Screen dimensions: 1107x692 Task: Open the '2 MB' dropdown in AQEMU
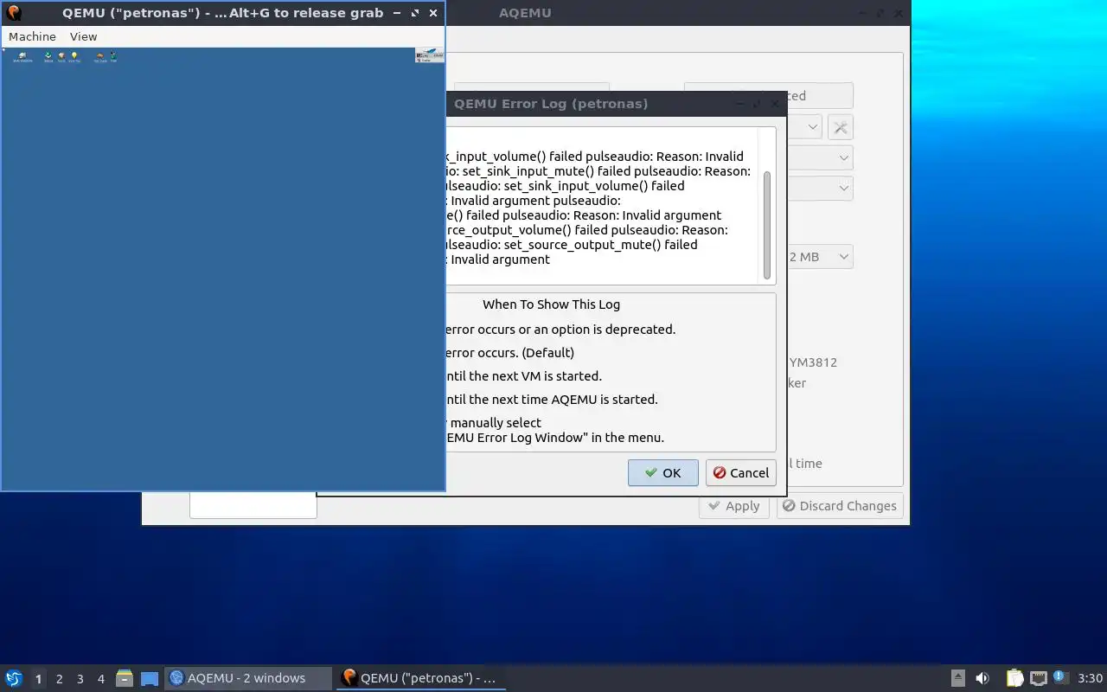point(820,257)
